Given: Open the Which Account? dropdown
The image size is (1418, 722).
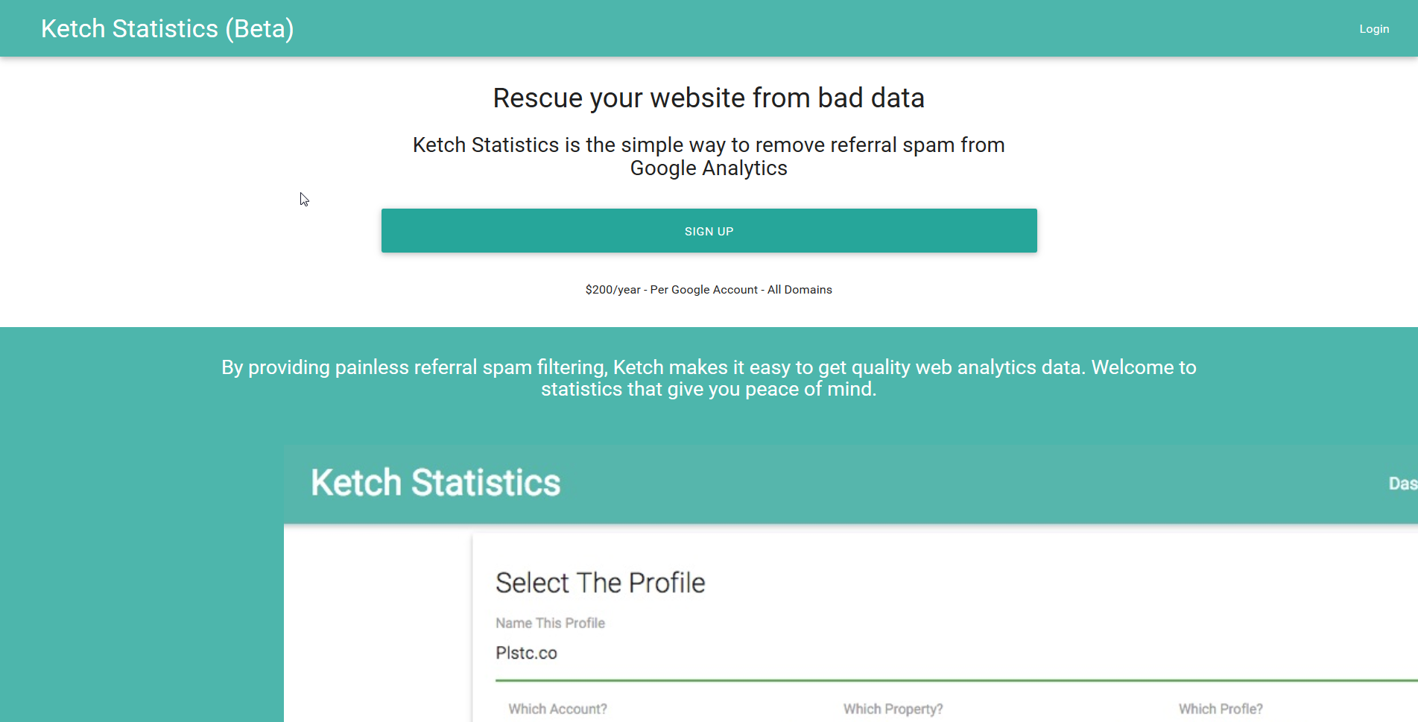Looking at the screenshot, I should point(557,709).
